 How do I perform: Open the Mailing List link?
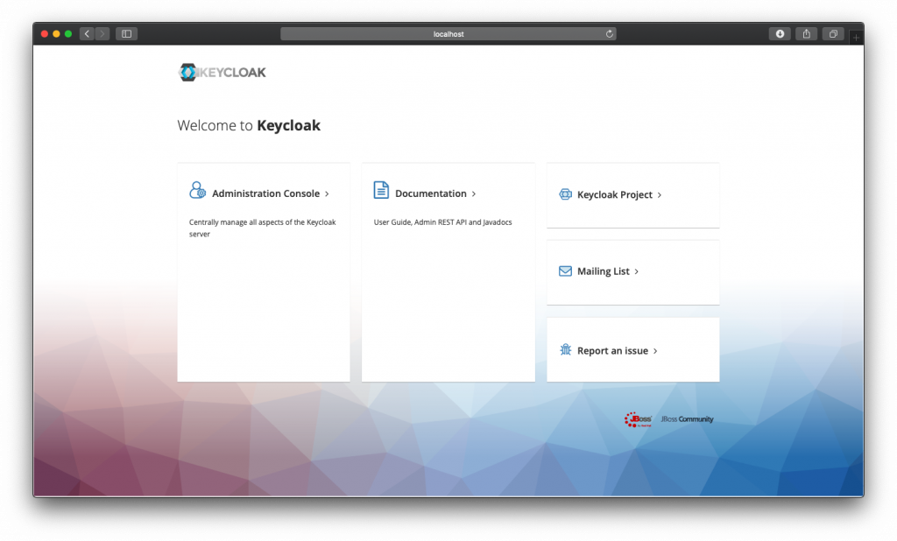[603, 271]
